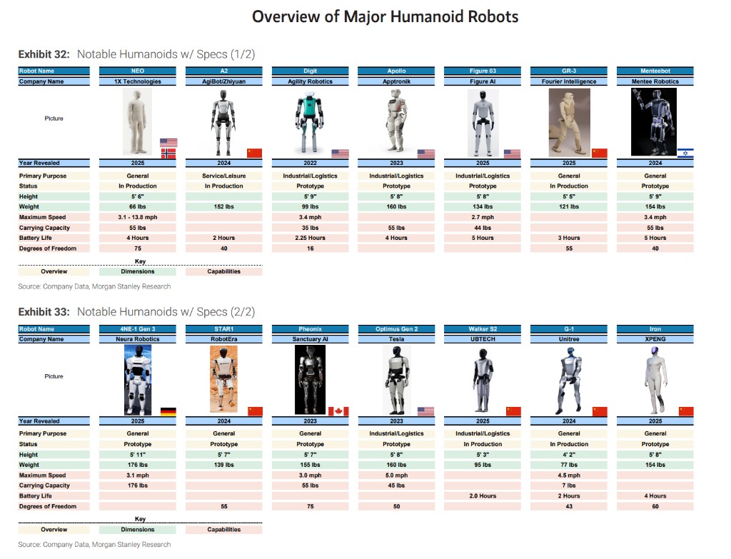Image resolution: width=731 pixels, height=559 pixels.
Task: Click the Fourier Intelligence company name cell
Action: pyautogui.click(x=569, y=81)
